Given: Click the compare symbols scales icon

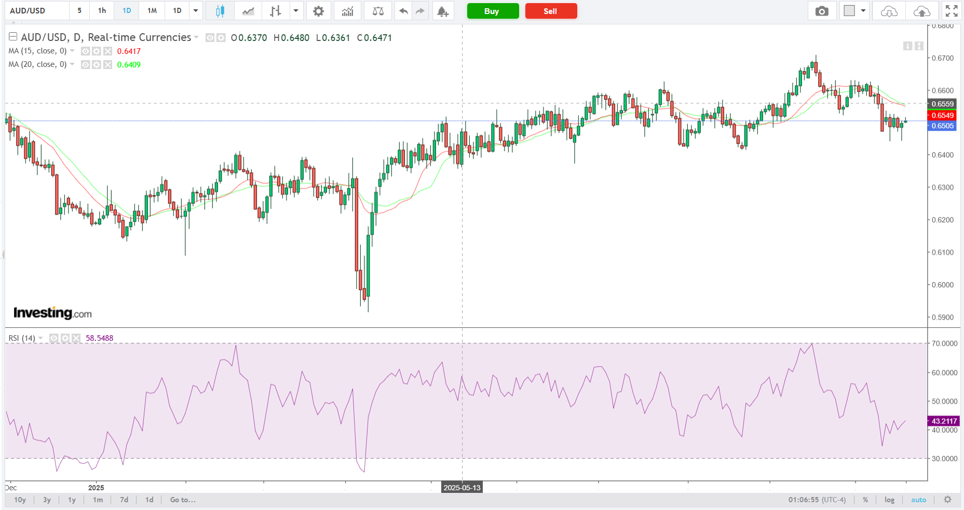Looking at the screenshot, I should [x=378, y=11].
